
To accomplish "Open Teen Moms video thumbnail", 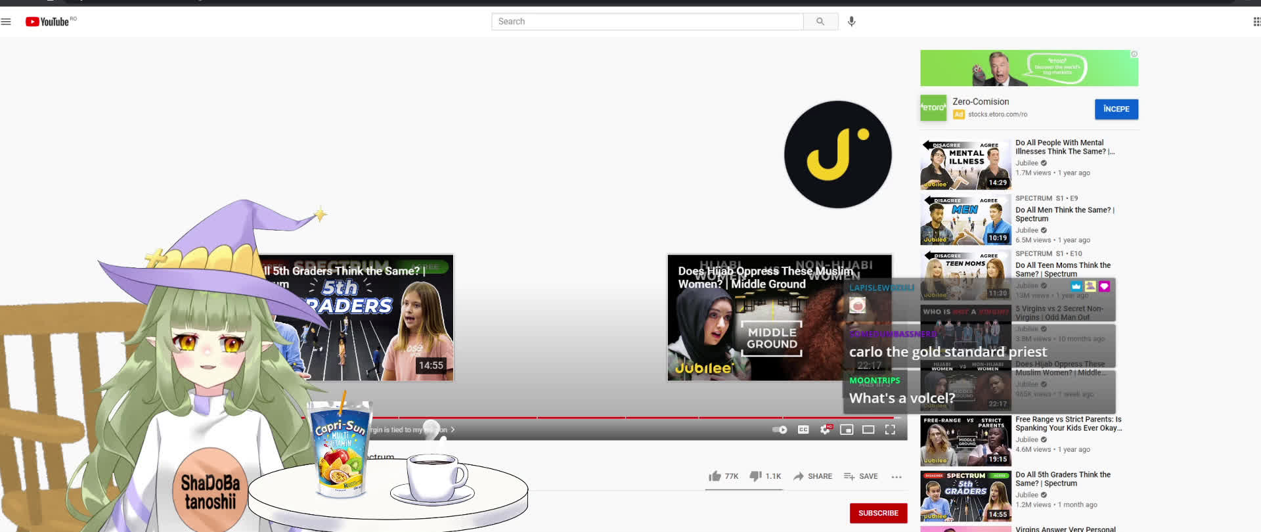I will click(x=965, y=275).
